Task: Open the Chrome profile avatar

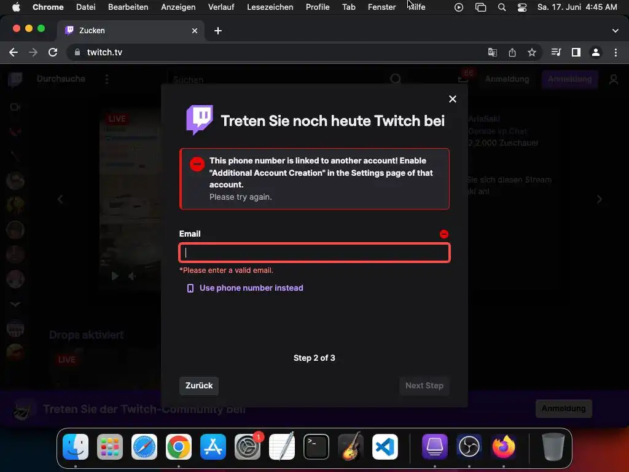Action: (x=596, y=52)
